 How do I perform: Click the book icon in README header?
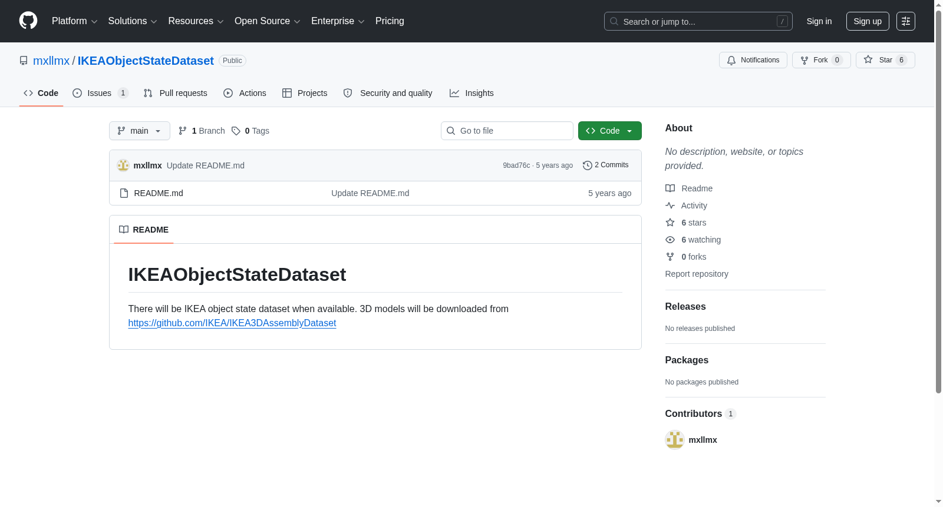[x=124, y=230]
